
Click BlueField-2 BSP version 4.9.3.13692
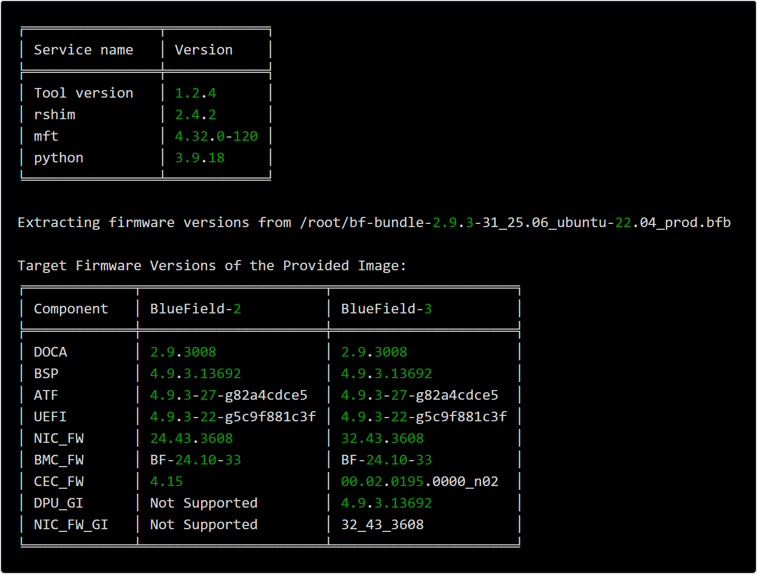click(x=195, y=374)
